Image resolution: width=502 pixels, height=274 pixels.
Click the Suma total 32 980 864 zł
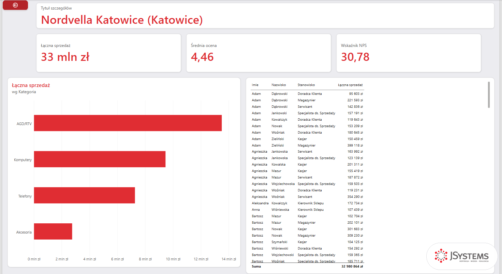(352, 267)
